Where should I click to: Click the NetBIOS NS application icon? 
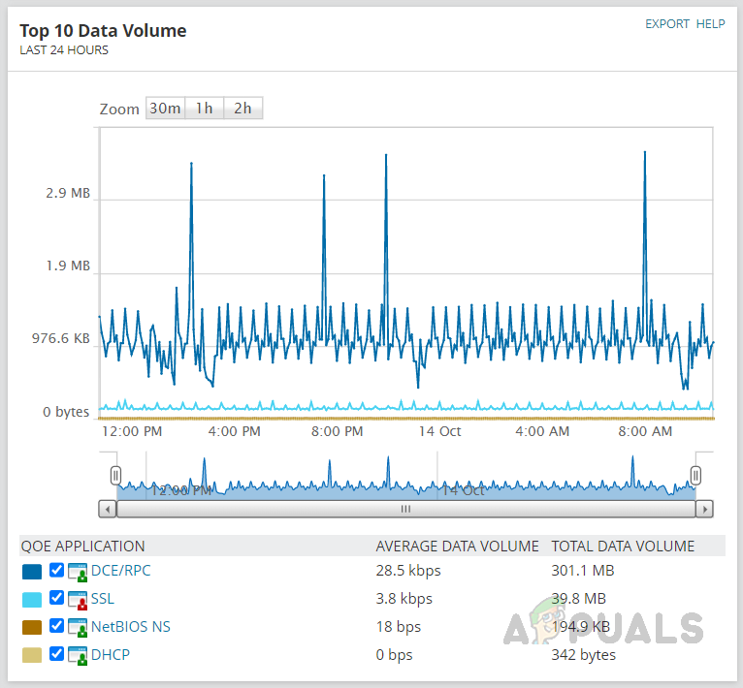(x=78, y=627)
